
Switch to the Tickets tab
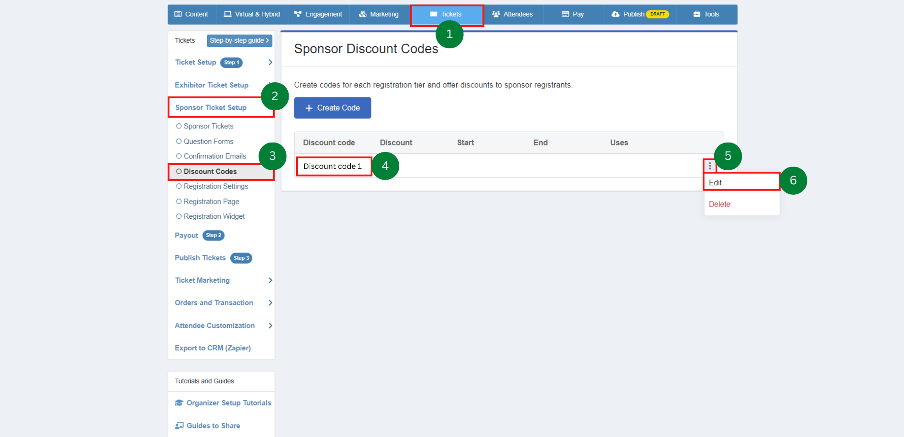click(x=447, y=14)
